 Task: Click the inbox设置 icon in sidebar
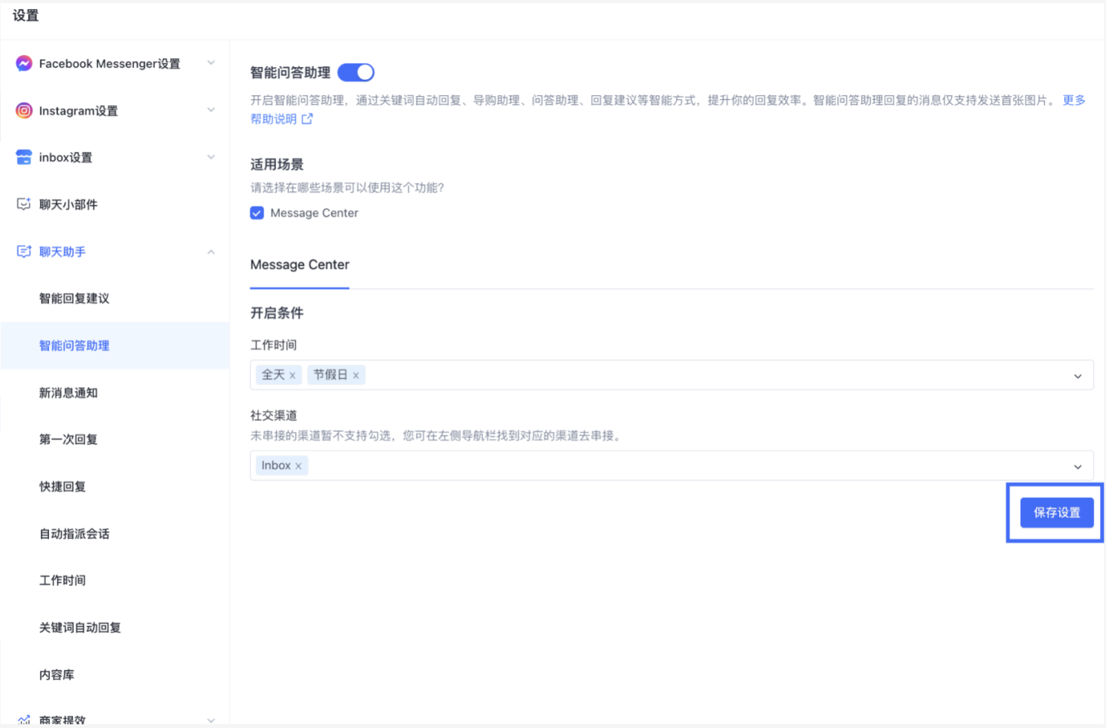pos(23,157)
